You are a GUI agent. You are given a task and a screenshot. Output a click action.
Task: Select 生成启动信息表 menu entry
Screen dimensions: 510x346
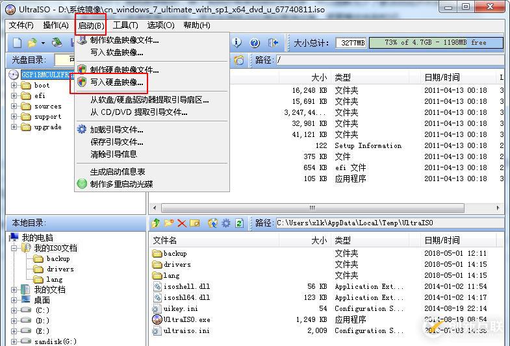point(152,171)
